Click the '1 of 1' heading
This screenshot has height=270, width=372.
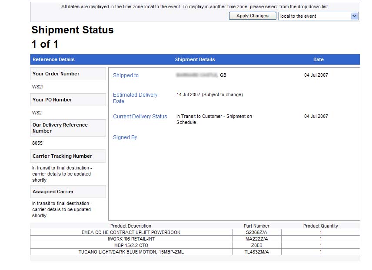[45, 44]
